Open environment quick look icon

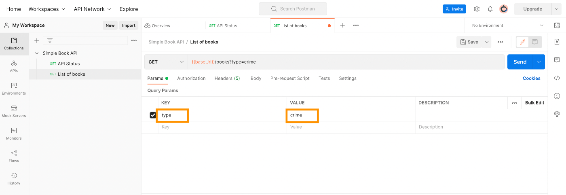pyautogui.click(x=557, y=25)
